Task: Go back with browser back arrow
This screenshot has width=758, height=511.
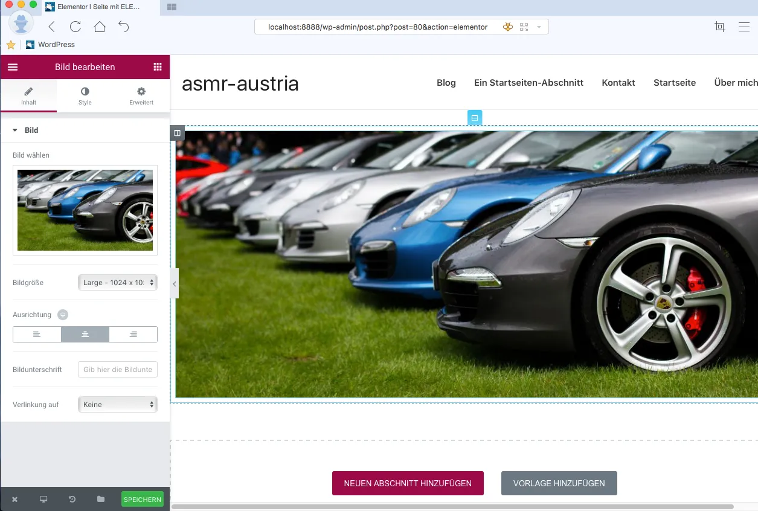Action: [x=51, y=27]
